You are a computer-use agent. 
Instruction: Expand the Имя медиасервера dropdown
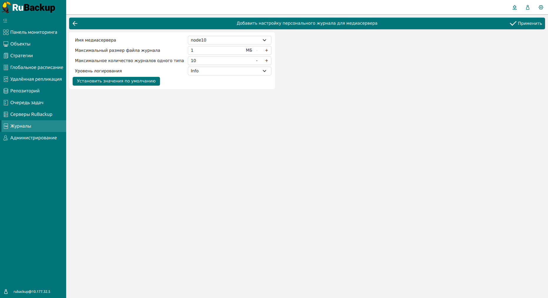click(x=229, y=40)
